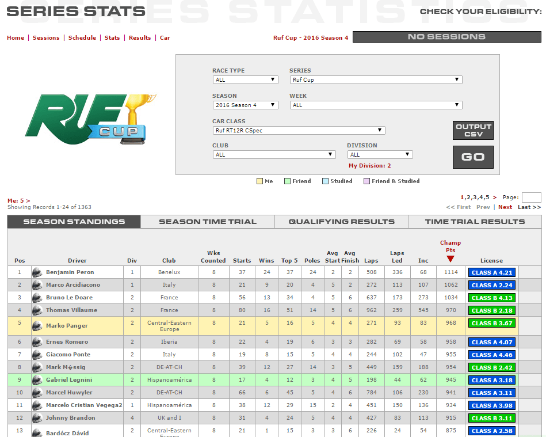Screen dimensions: 546x437
Task: Go to Next page of results
Action: [x=505, y=207]
